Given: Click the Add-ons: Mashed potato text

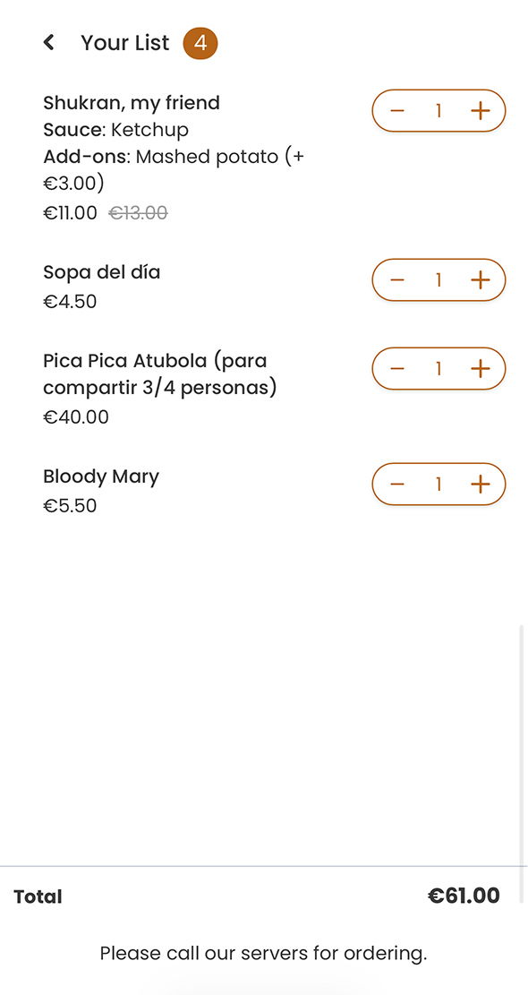Looking at the screenshot, I should (173, 156).
